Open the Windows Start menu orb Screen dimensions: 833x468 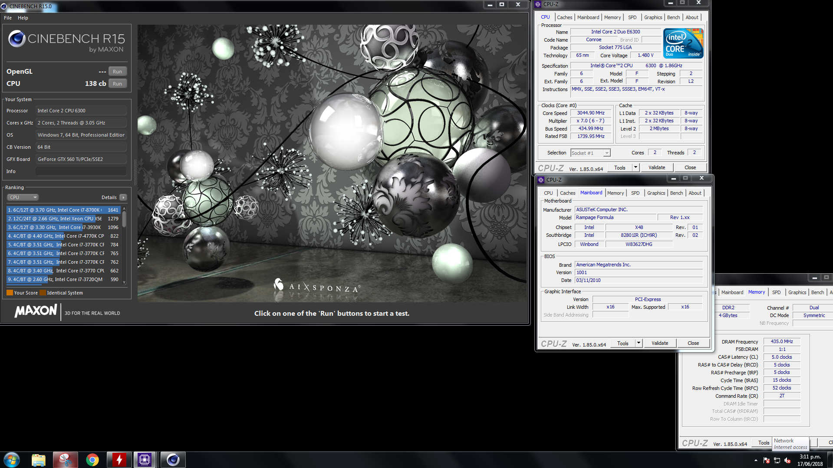tap(12, 460)
